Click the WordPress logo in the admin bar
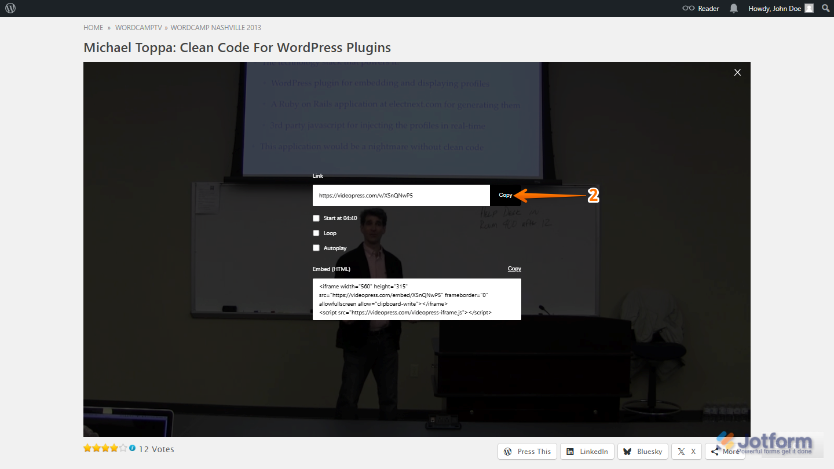The image size is (834, 469). [10, 8]
